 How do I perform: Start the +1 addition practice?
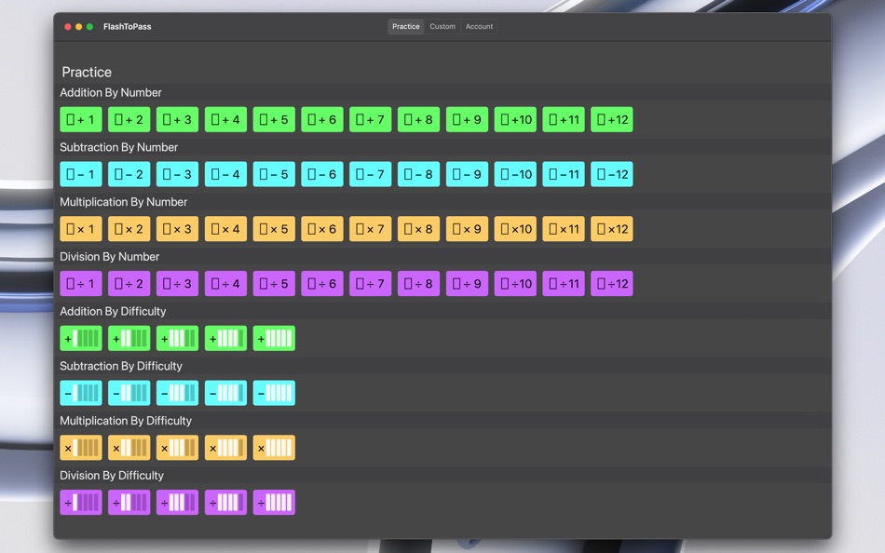tap(81, 119)
